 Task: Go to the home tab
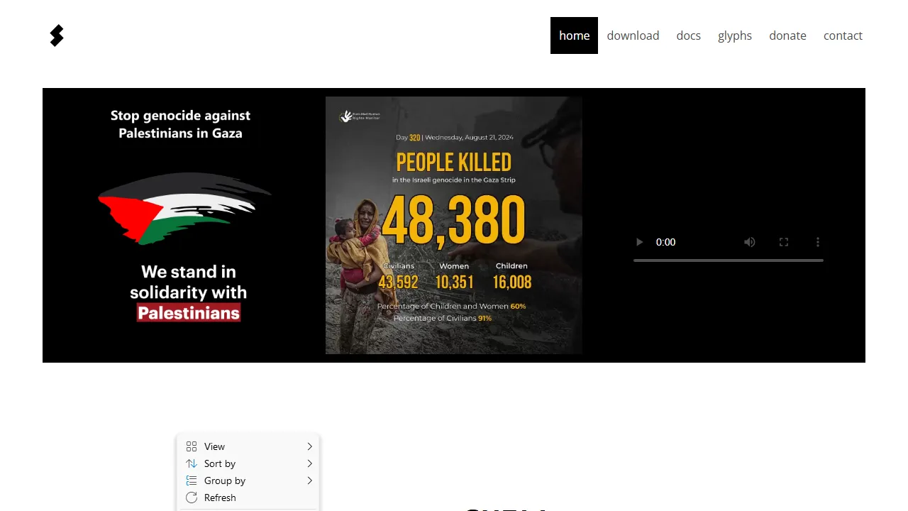click(x=574, y=35)
